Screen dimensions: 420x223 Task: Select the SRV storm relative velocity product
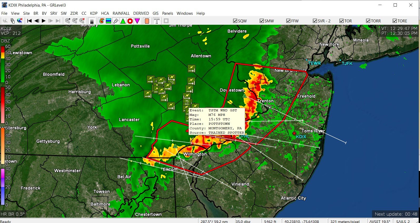coord(54,13)
